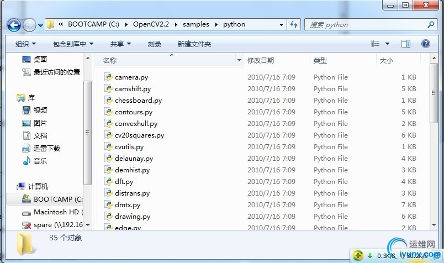The image size is (444, 263).
Task: Select the demhist.py file name
Action: tap(132, 170)
